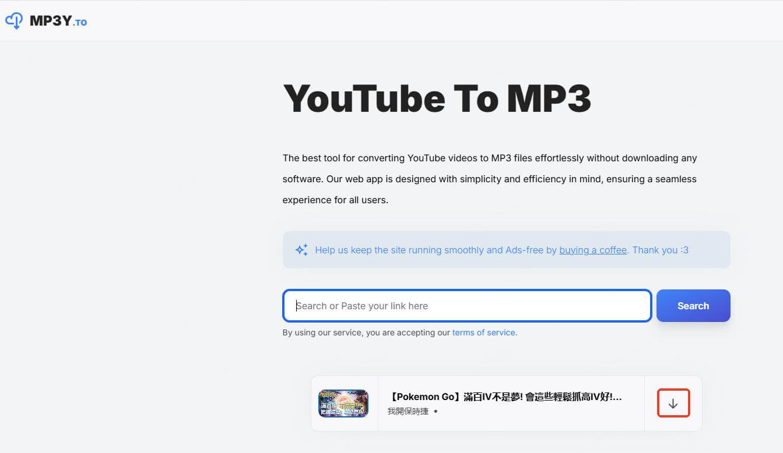Open the buying a coffee link

click(593, 250)
